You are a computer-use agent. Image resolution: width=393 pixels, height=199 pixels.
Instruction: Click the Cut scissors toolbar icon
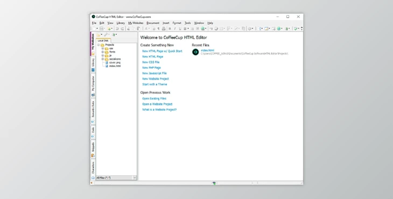coord(128,29)
